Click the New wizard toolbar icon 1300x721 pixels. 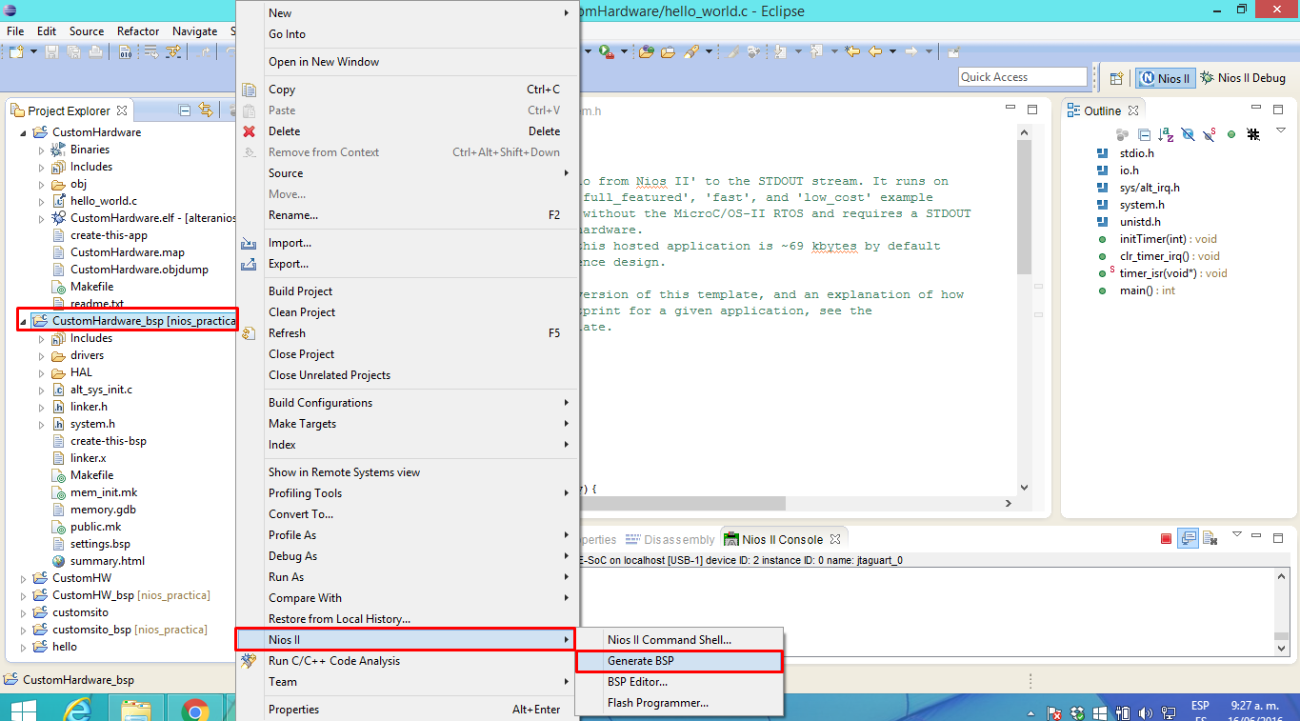[x=16, y=51]
